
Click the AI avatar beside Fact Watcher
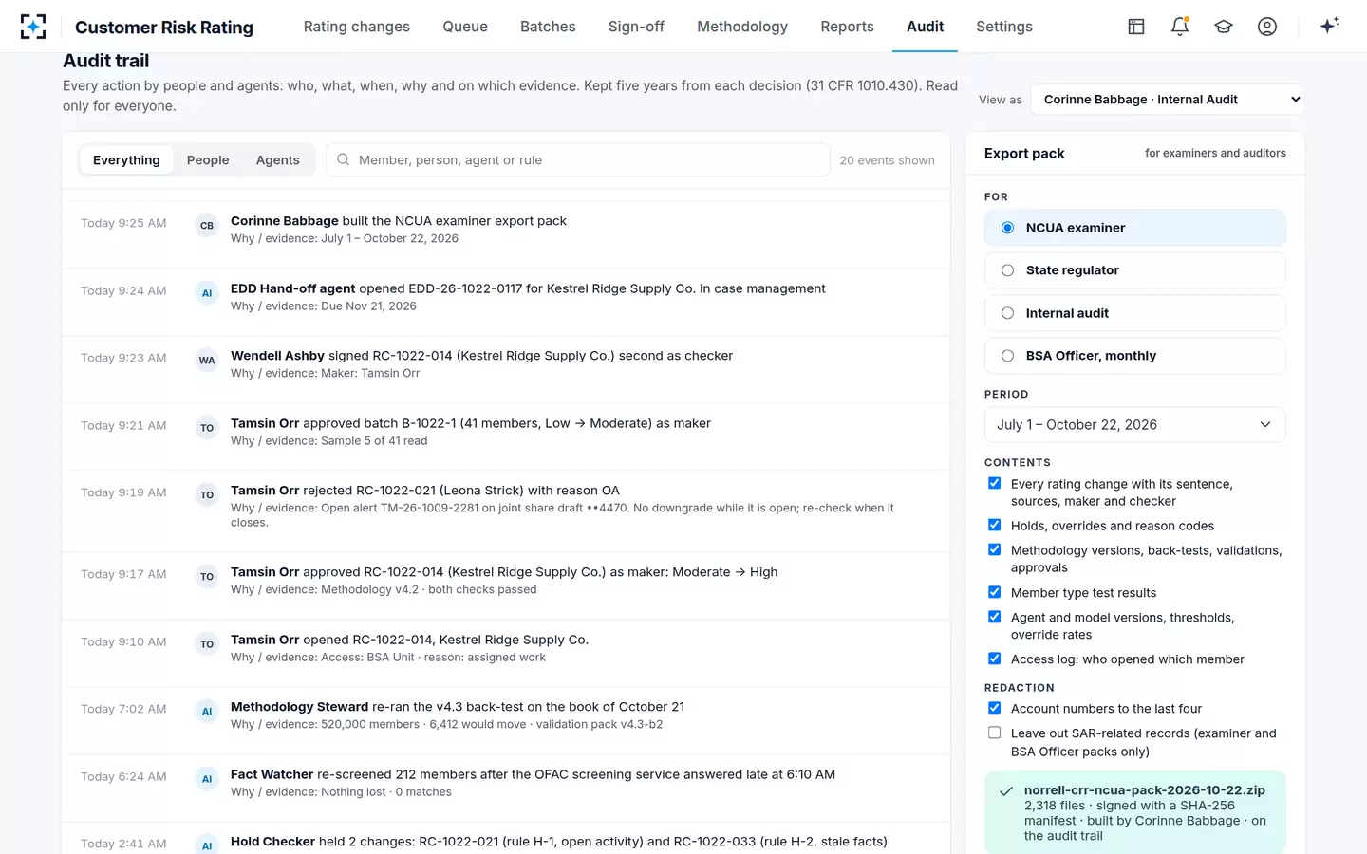tap(207, 779)
